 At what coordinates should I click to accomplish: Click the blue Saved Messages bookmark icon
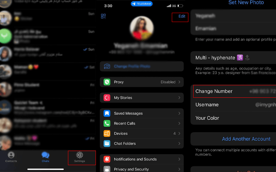[x=107, y=114]
